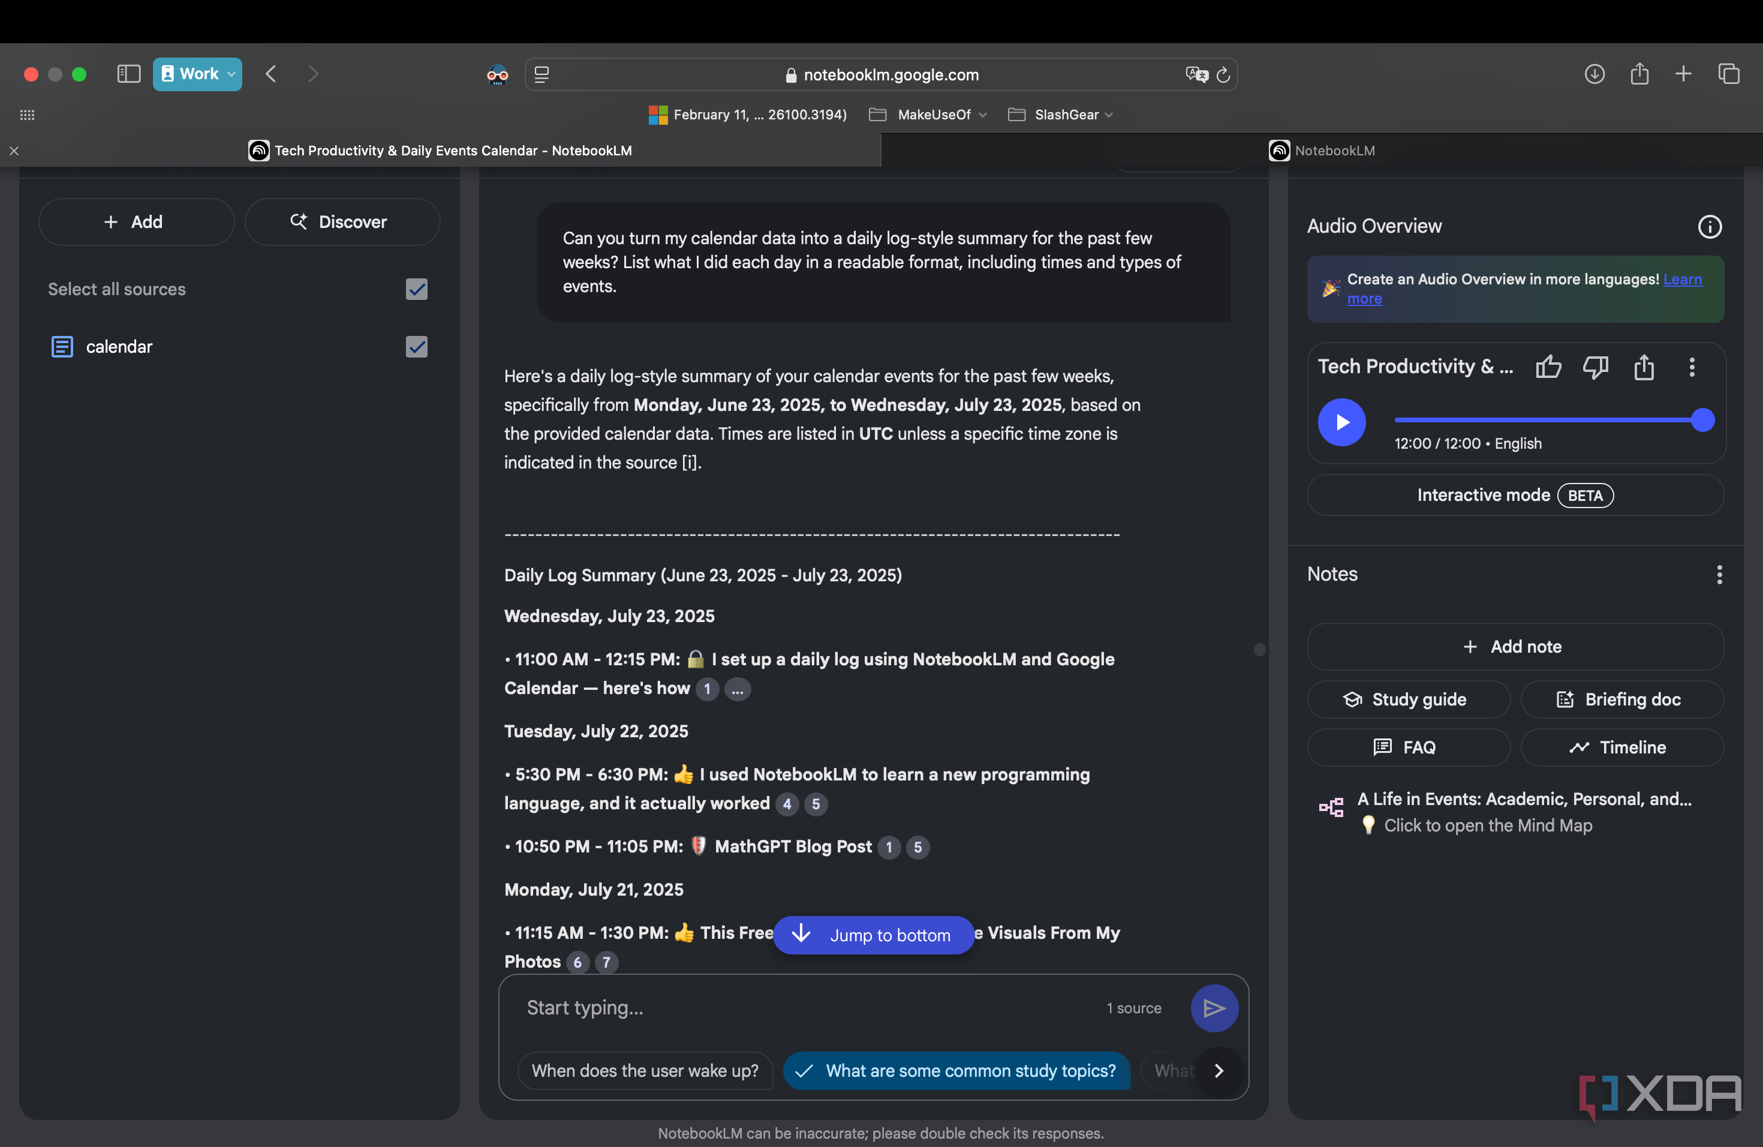Open the February 11 bookmark

coord(747,115)
